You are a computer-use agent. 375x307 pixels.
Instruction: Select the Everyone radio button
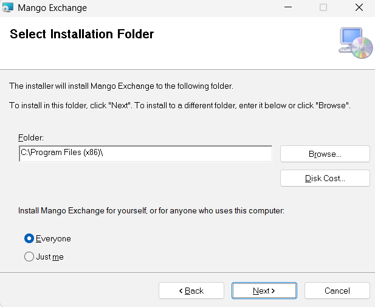click(29, 238)
